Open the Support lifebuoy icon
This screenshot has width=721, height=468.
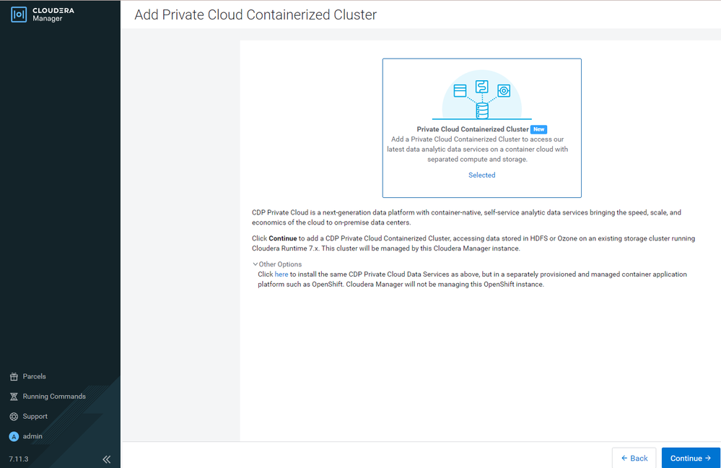tap(14, 417)
